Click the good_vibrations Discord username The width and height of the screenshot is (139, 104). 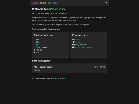coord(81,45)
